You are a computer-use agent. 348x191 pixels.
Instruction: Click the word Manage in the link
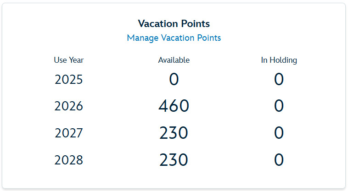143,38
